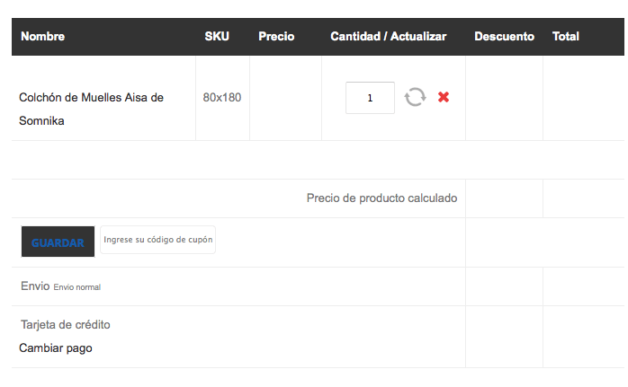This screenshot has height=387, width=628.
Task: Click the Nombre column header
Action: [43, 37]
